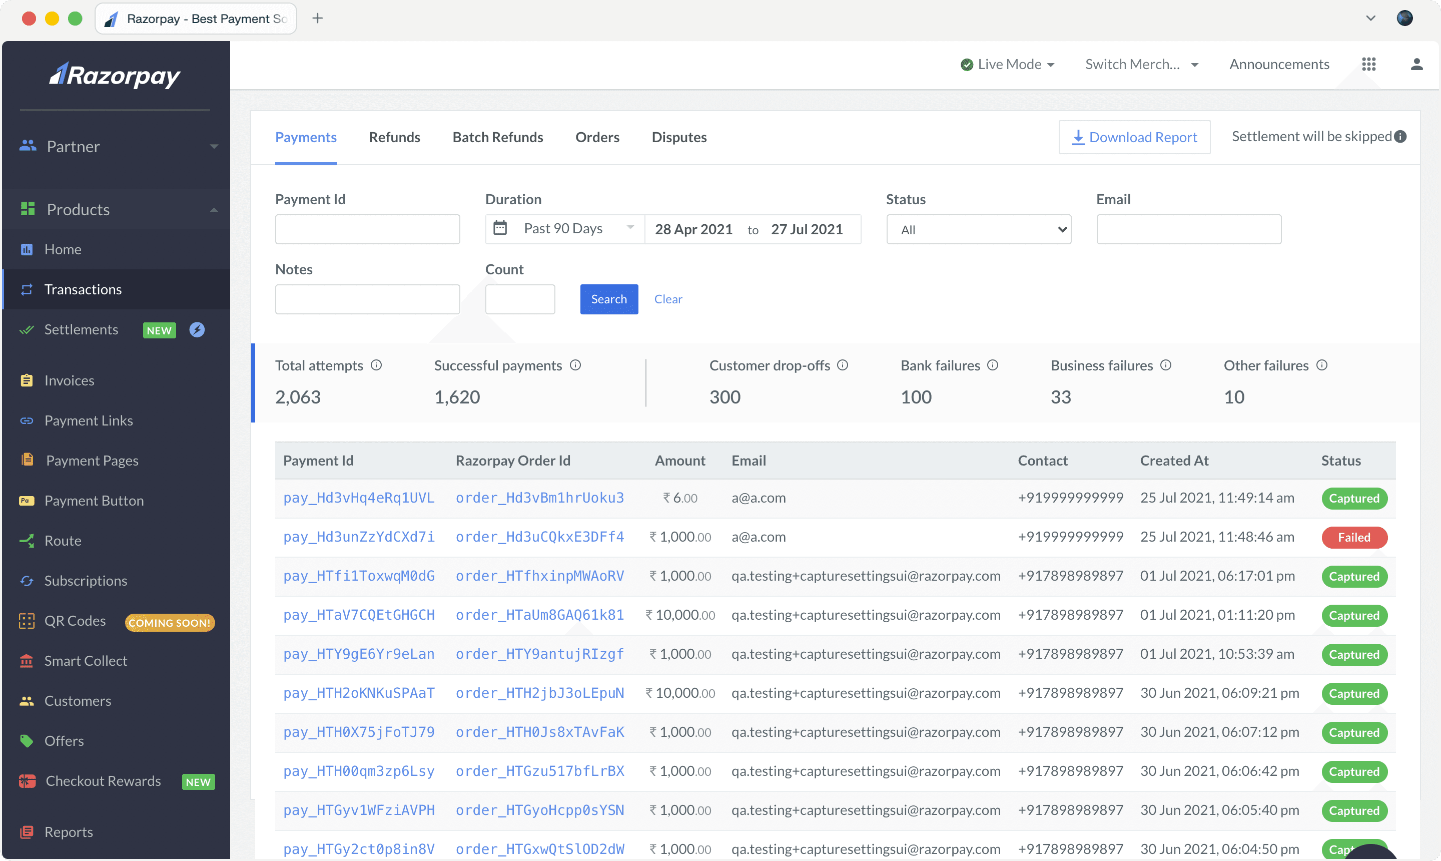Open the apps grid icon in header

click(1368, 64)
